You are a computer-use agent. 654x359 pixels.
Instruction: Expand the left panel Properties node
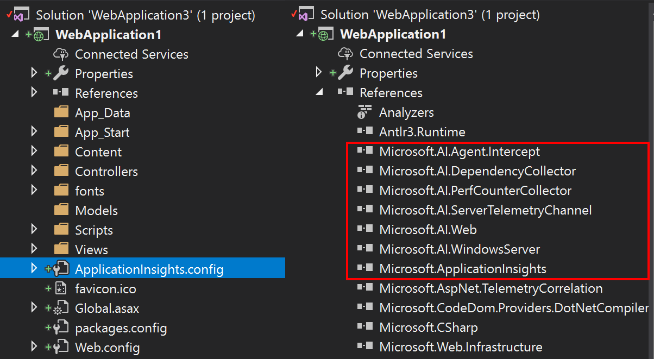(34, 73)
